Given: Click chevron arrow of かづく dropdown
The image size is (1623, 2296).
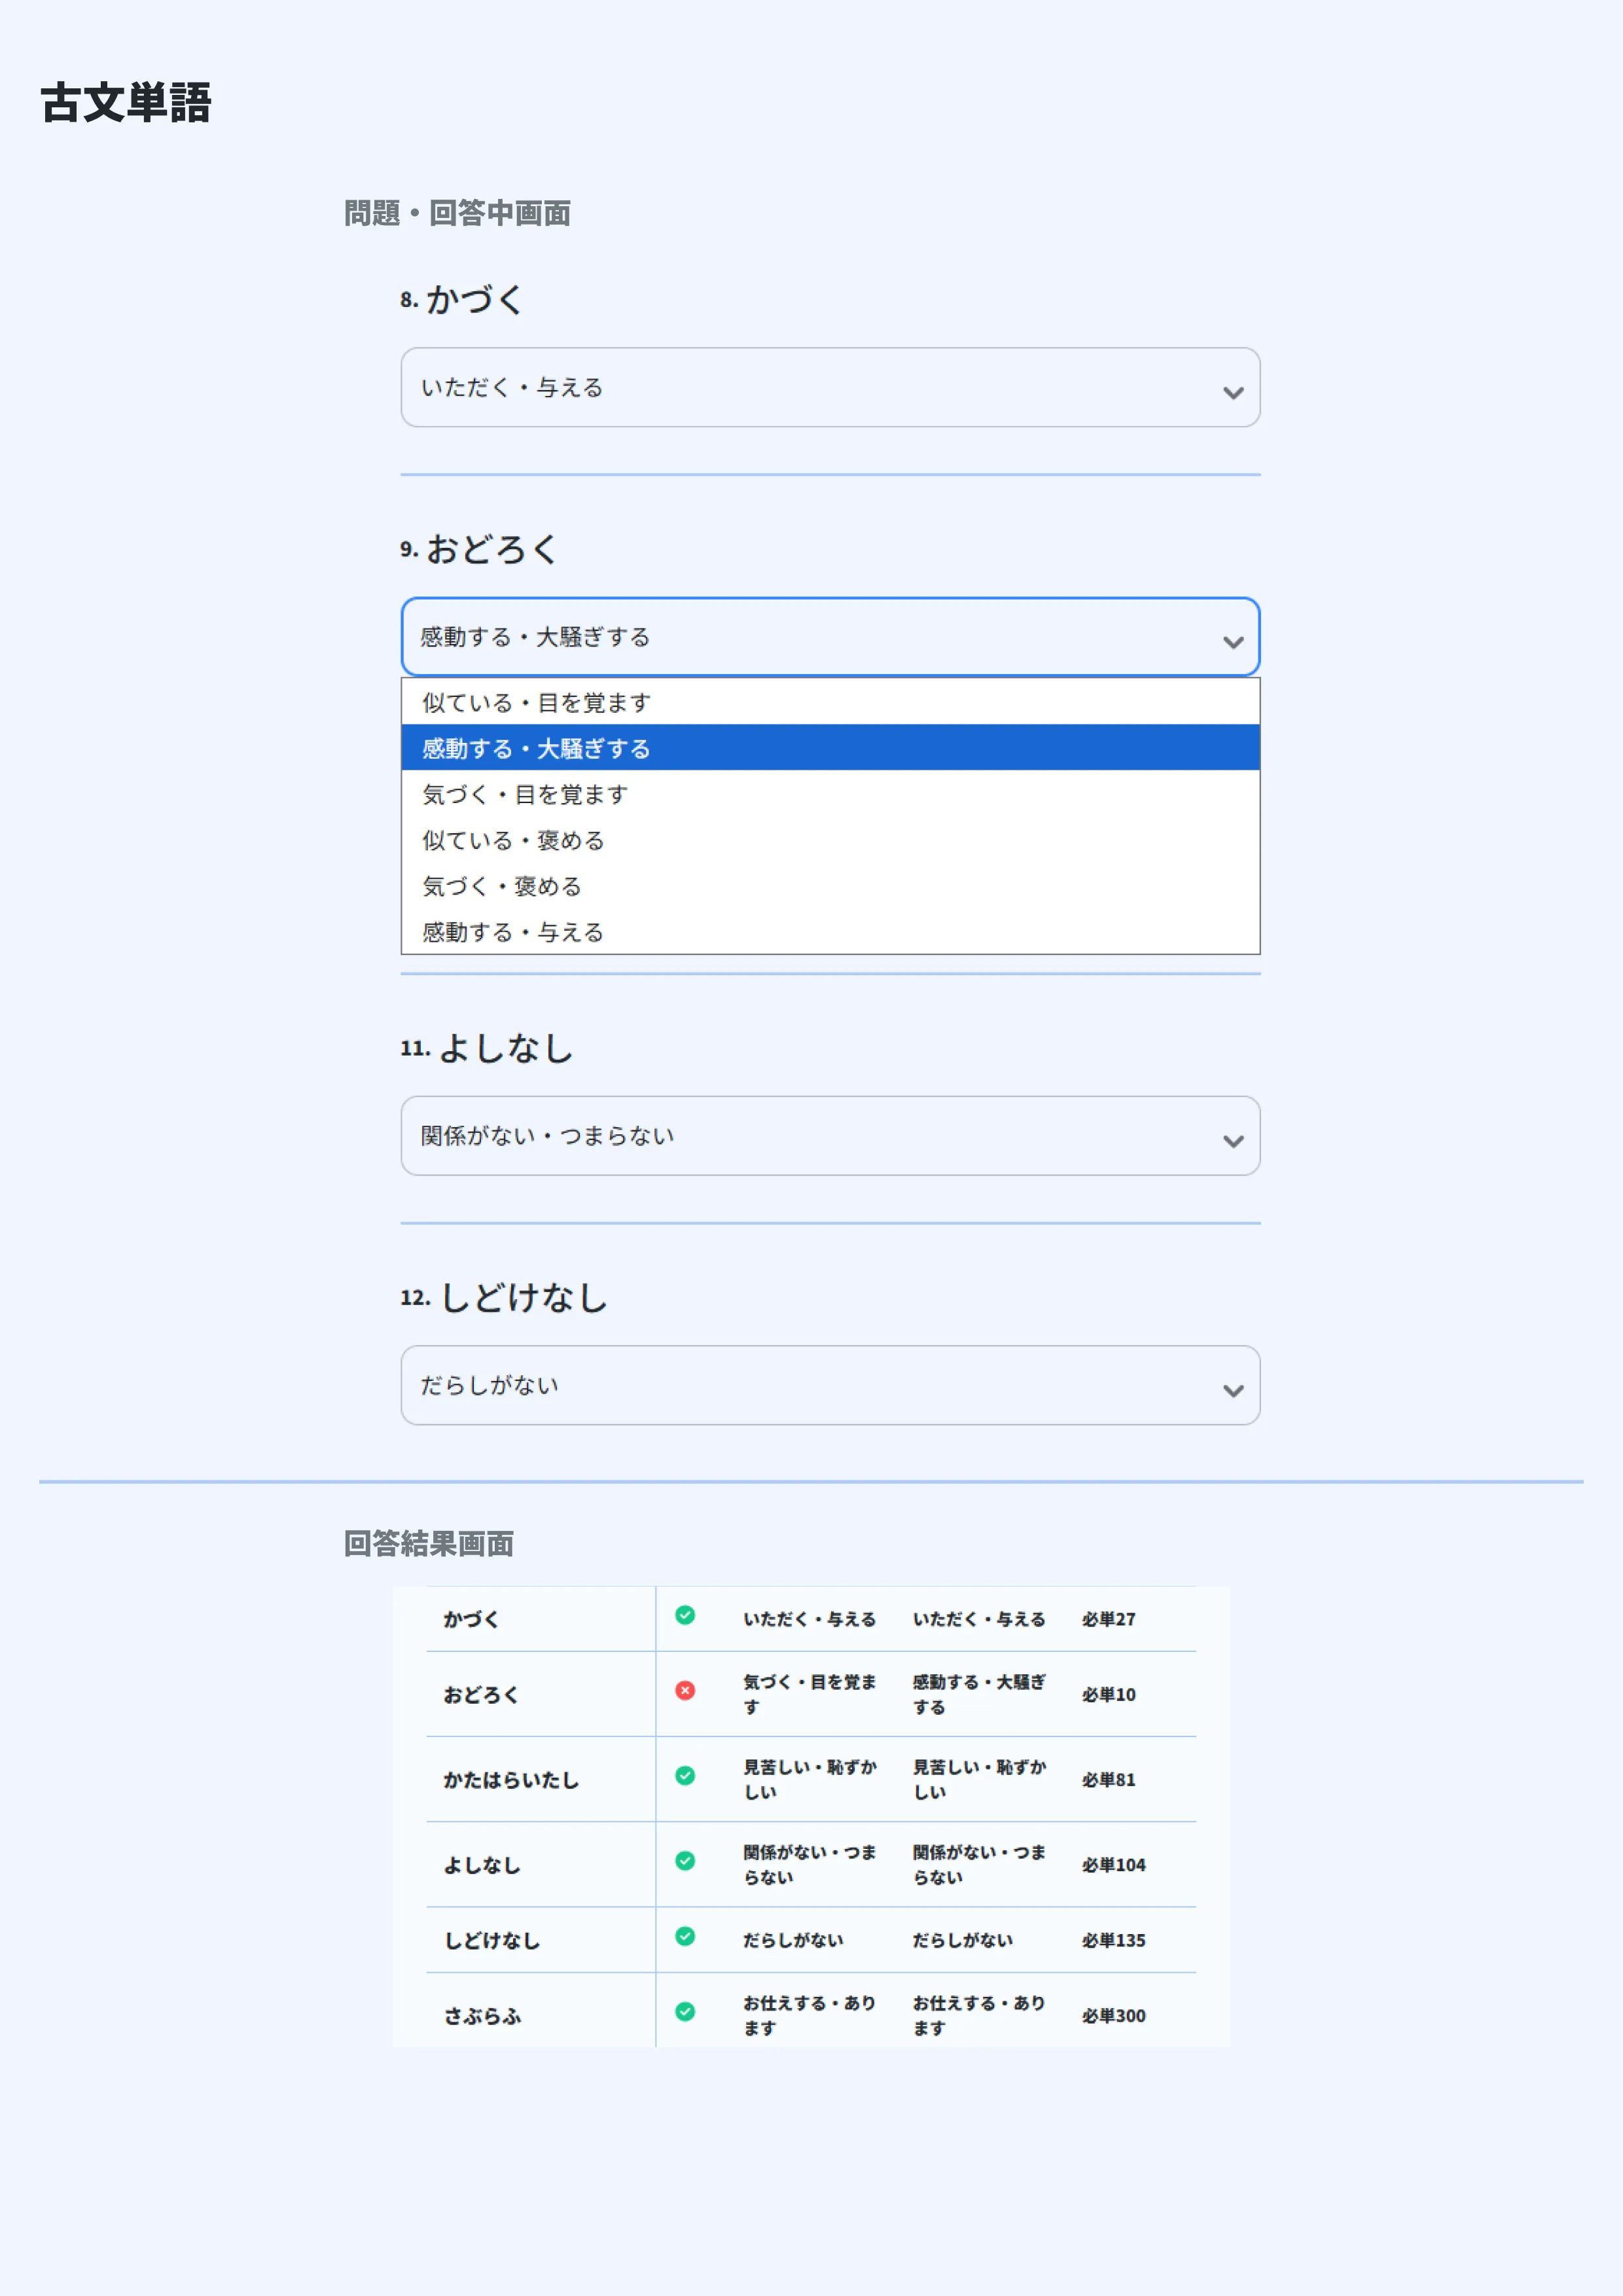Looking at the screenshot, I should click(1233, 392).
